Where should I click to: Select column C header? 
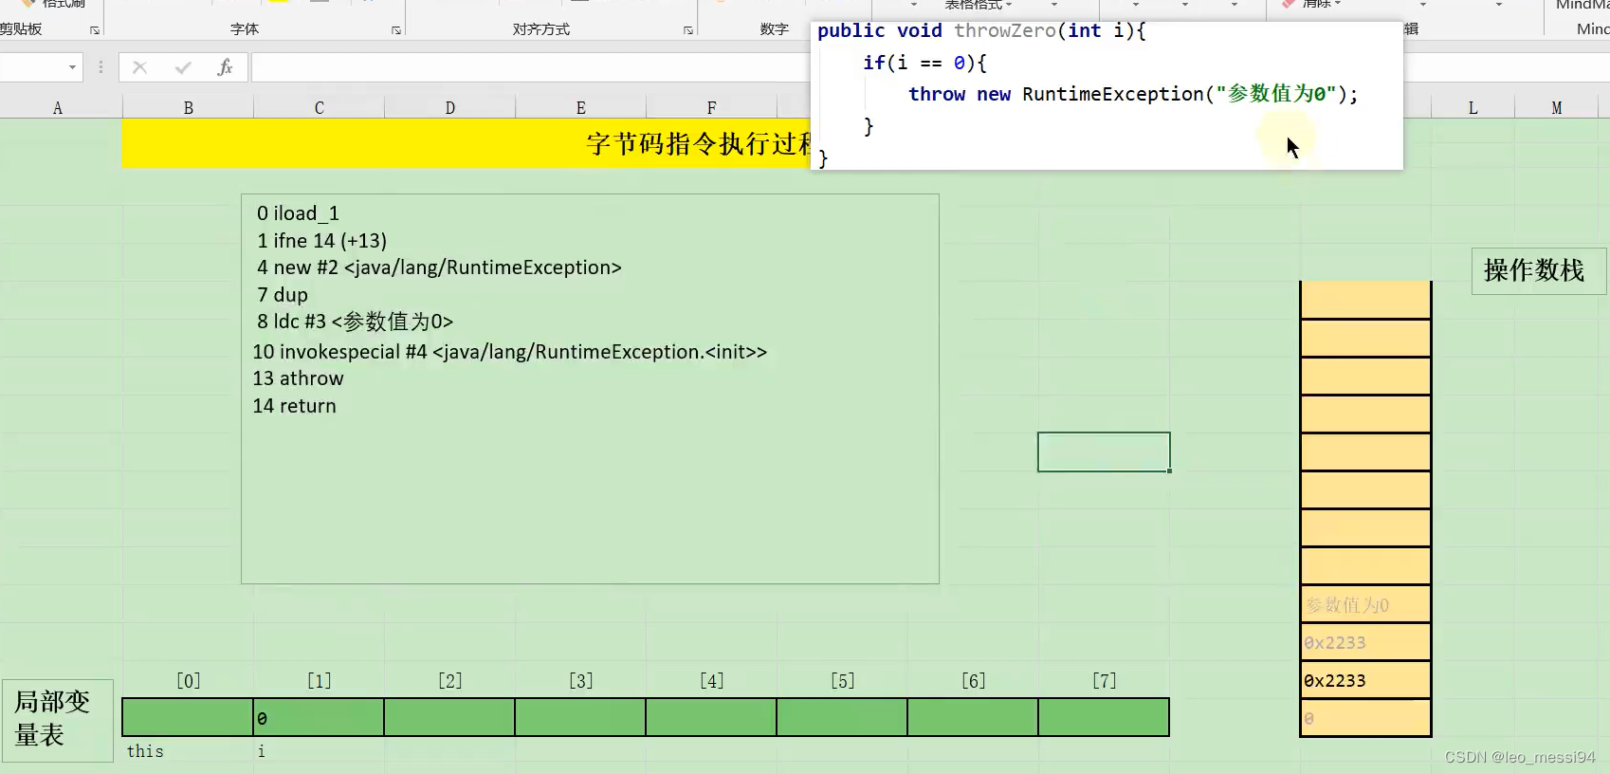(x=320, y=108)
